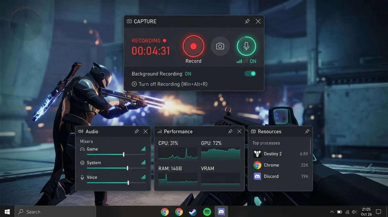Open Steam from the taskbar

pyautogui.click(x=193, y=212)
